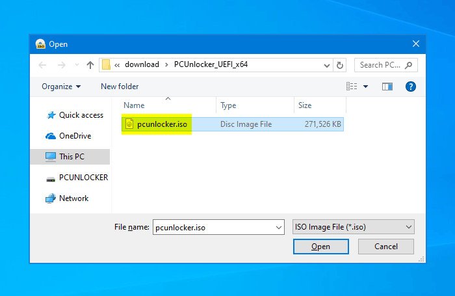
Task: Go forward with the right arrow
Action: point(61,65)
